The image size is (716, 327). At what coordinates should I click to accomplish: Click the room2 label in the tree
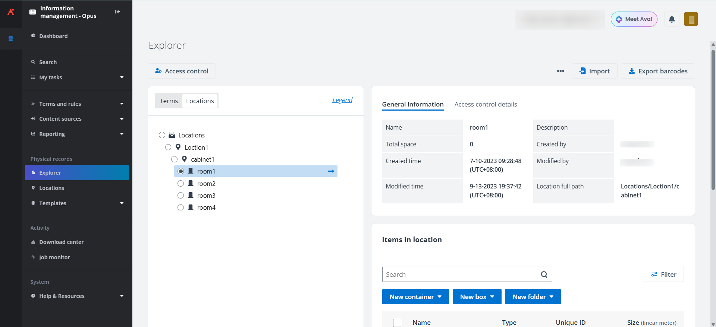point(206,184)
